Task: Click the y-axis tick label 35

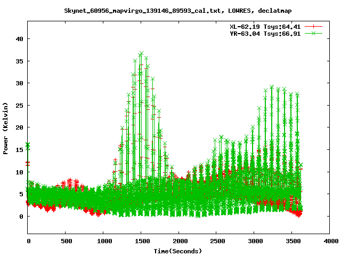Action: pos(19,61)
